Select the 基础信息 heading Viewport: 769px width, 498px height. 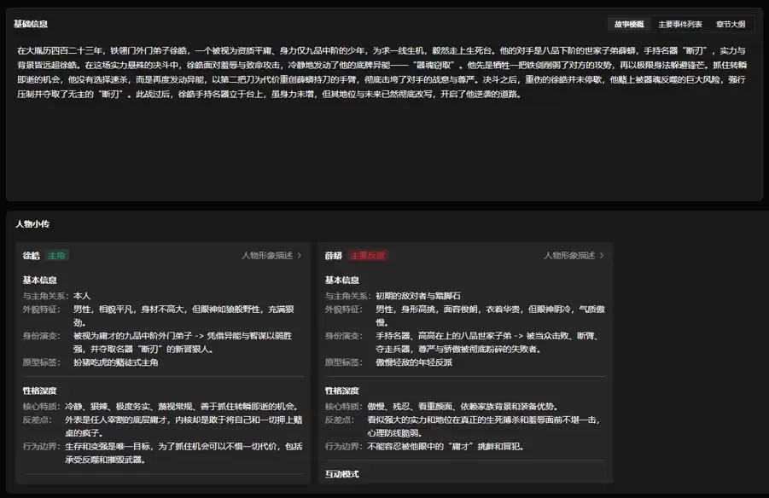click(31, 24)
